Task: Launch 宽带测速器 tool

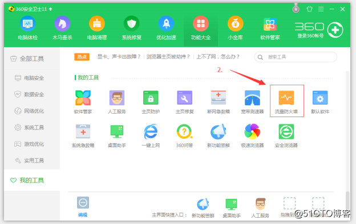Action: tap(252, 102)
